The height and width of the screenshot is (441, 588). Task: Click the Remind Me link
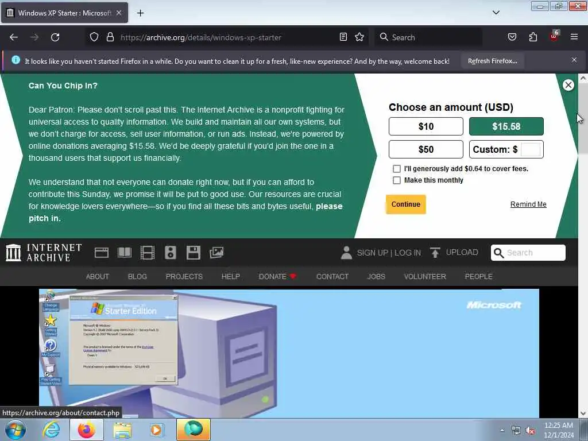click(x=528, y=204)
